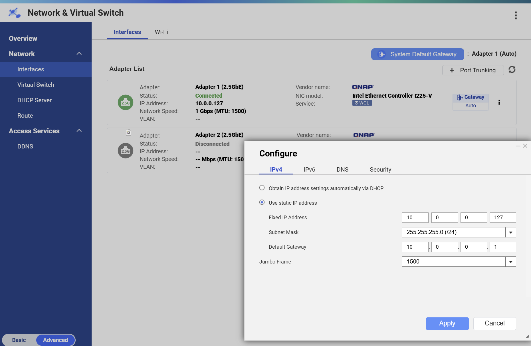
Task: Open the IPv6 tab in Configure
Action: click(x=309, y=170)
